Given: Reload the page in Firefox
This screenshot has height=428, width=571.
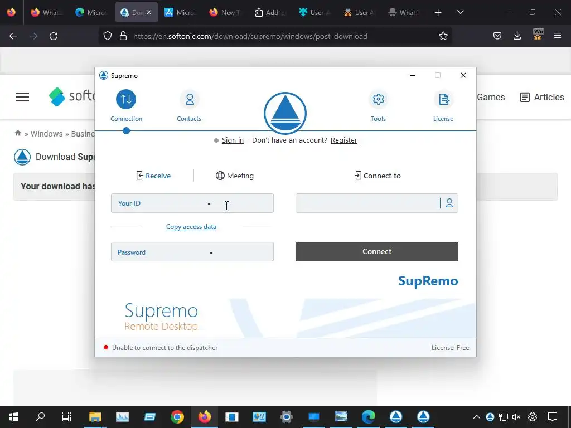Looking at the screenshot, I should point(54,36).
